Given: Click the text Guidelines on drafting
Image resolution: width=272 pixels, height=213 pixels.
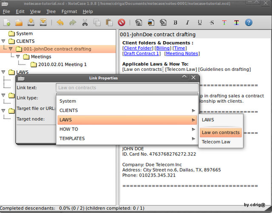Looking at the screenshot, I should [x=224, y=70].
